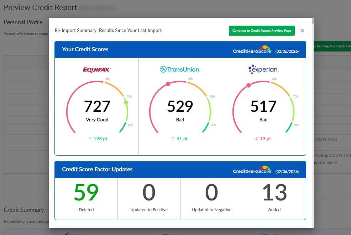Click the dialog's vertical scrollbar

click(313, 21)
